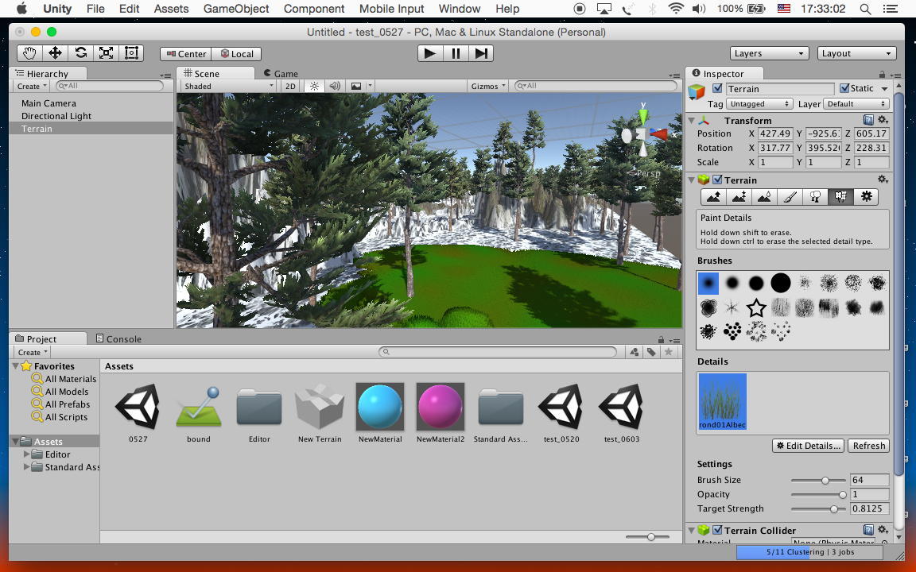Select the Raise/Lower Terrain tool
This screenshot has width=916, height=572.
[x=713, y=197]
